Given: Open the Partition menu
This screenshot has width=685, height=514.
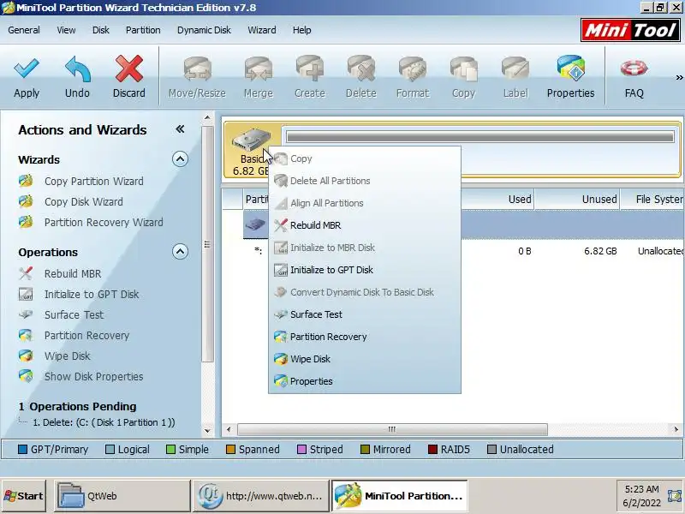Looking at the screenshot, I should point(143,30).
